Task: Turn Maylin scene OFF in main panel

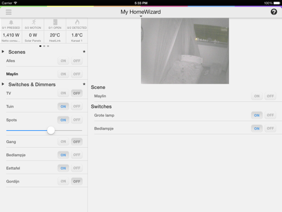Action: [x=270, y=96]
